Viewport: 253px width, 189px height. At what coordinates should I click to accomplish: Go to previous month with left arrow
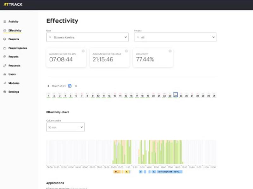coord(48,86)
